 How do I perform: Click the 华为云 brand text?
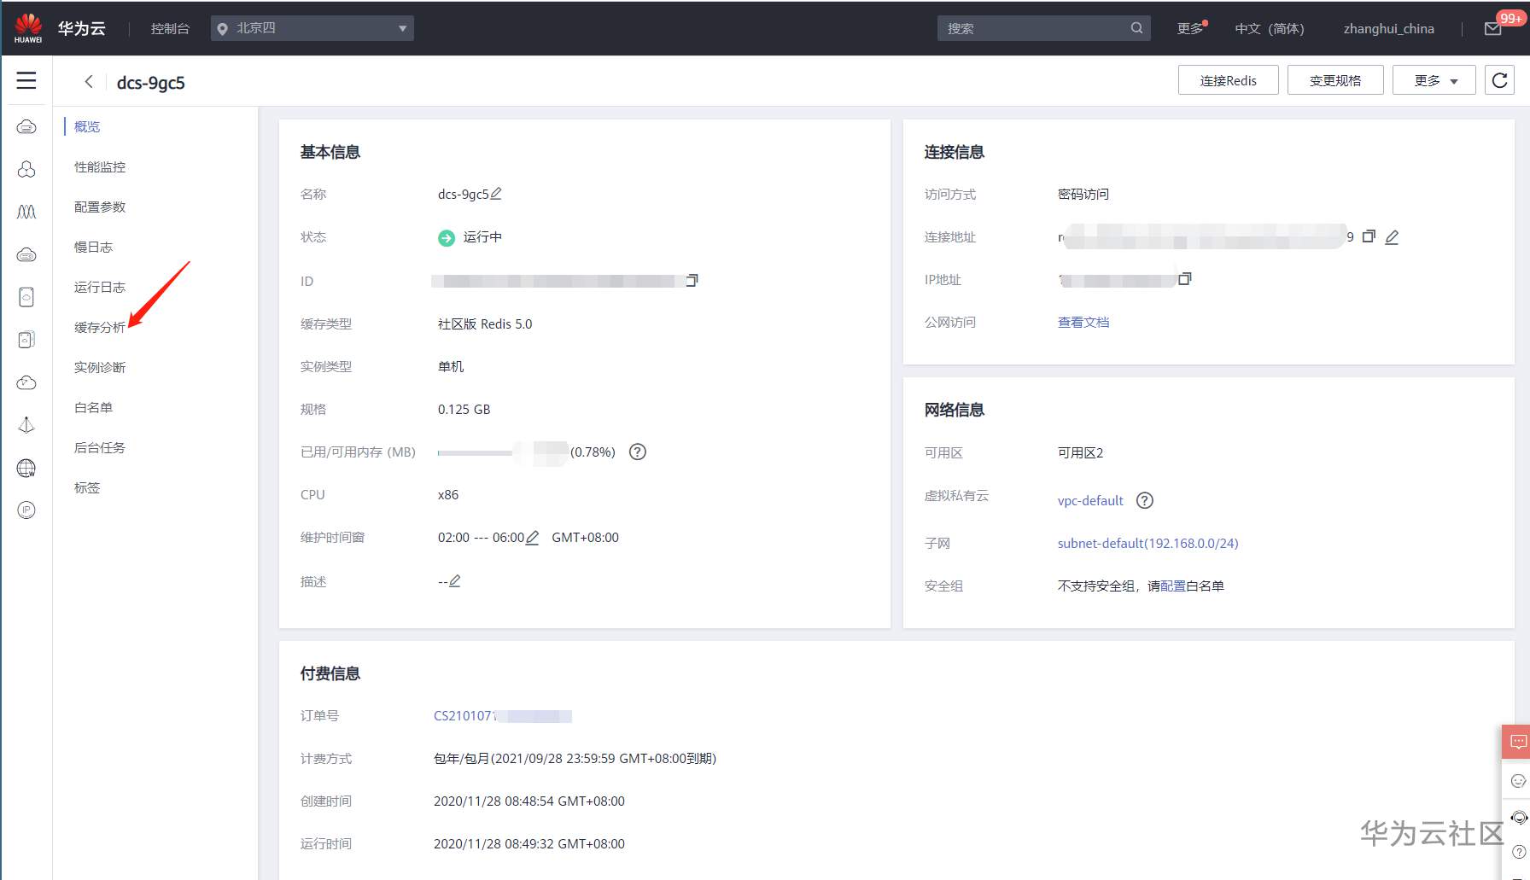point(82,28)
